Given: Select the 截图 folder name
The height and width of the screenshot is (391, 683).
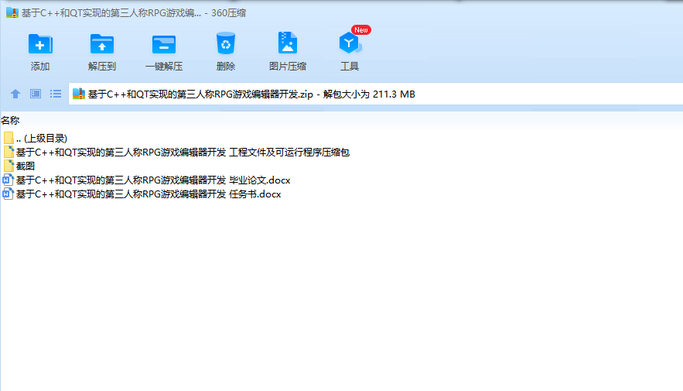Looking at the screenshot, I should pos(26,166).
